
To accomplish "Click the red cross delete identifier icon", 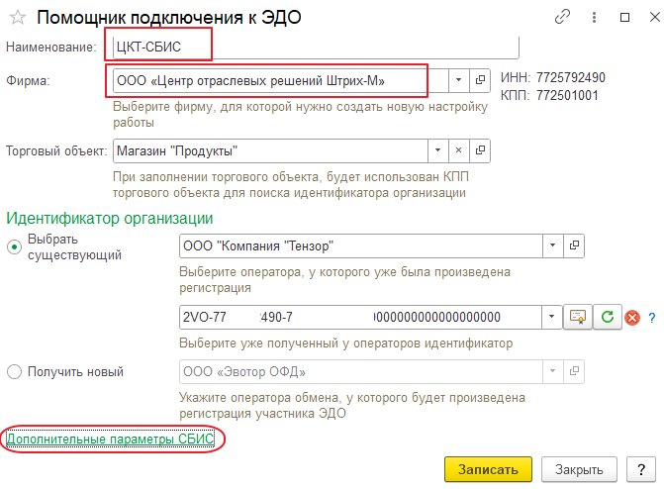I will pyautogui.click(x=631, y=318).
